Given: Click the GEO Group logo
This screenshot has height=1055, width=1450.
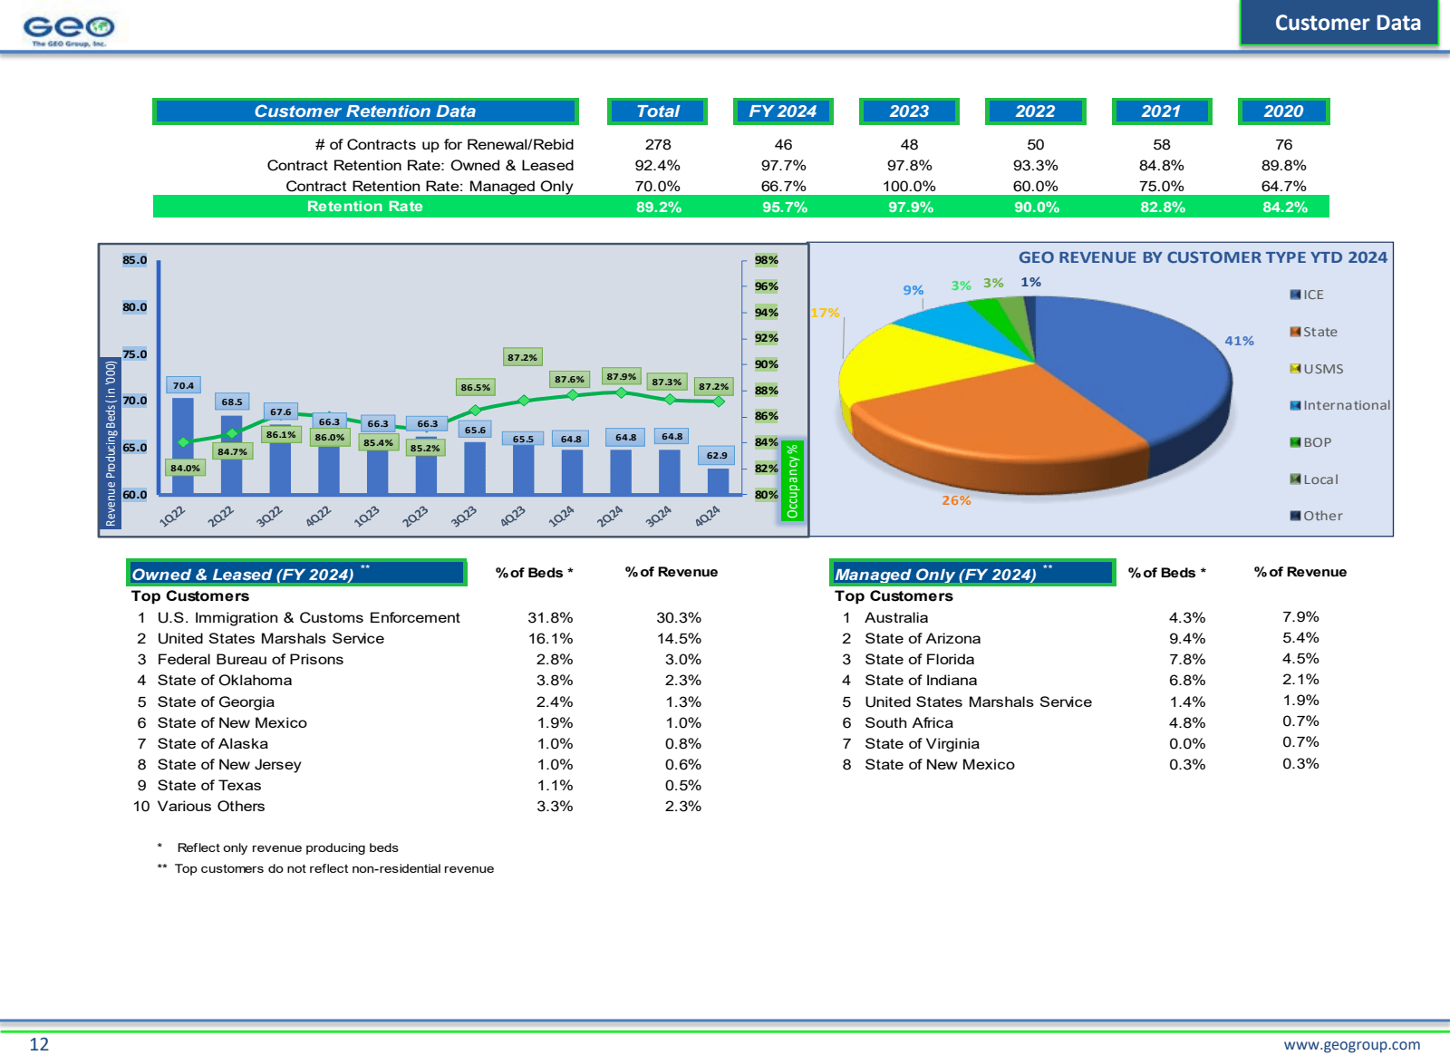Looking at the screenshot, I should (x=68, y=30).
